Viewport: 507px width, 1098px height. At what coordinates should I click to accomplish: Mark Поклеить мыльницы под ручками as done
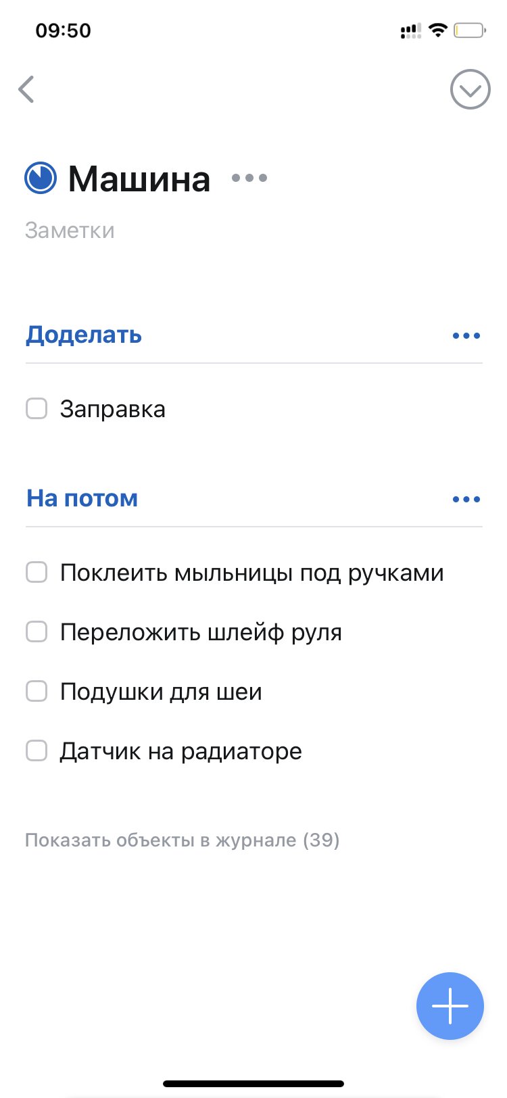click(37, 572)
